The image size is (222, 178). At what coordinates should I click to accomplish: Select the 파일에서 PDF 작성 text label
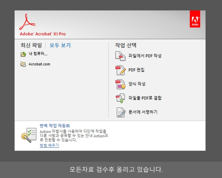coord(145,56)
